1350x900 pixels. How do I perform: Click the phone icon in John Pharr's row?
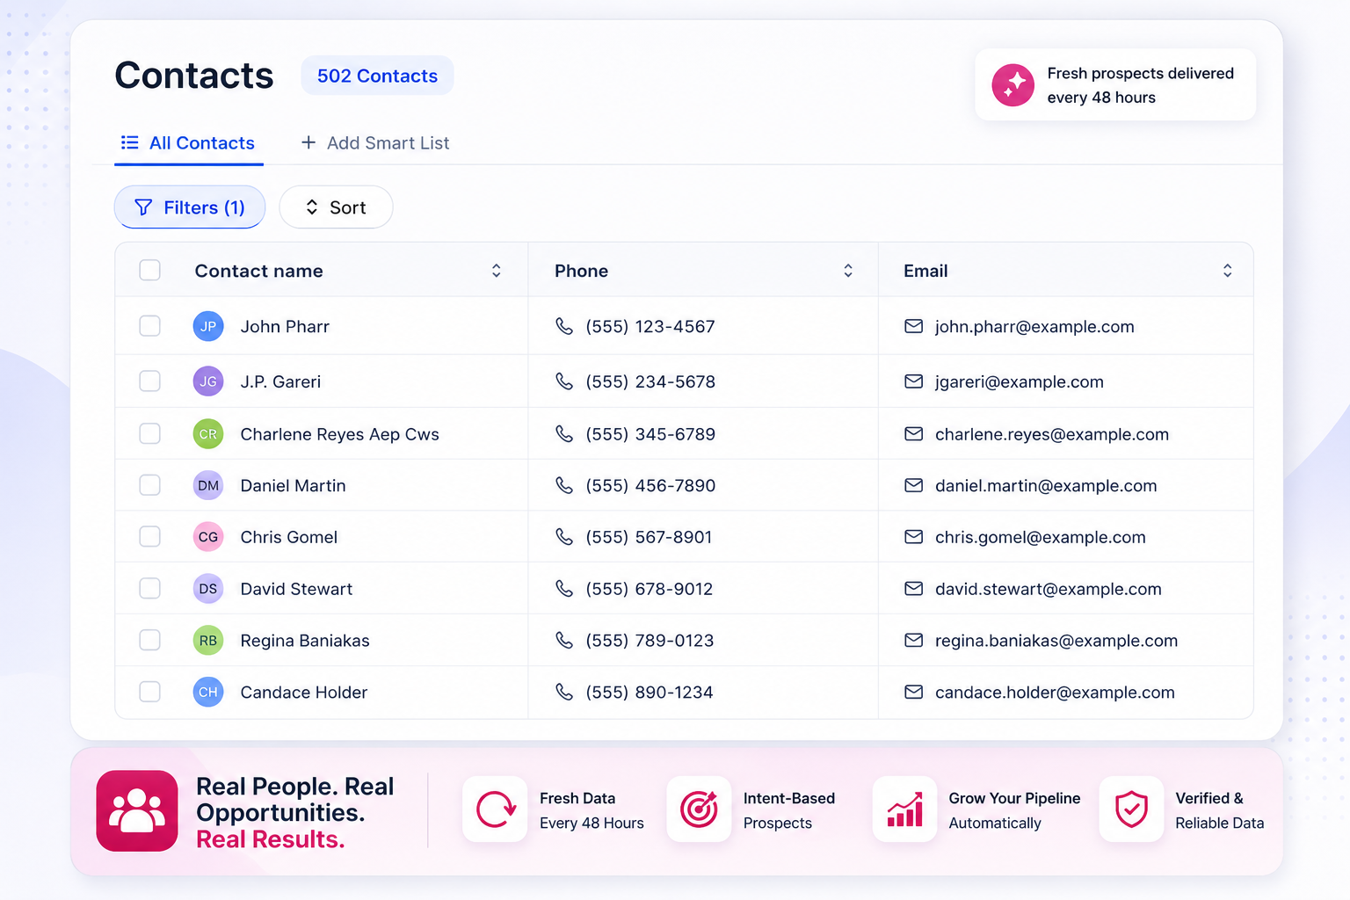pyautogui.click(x=564, y=326)
